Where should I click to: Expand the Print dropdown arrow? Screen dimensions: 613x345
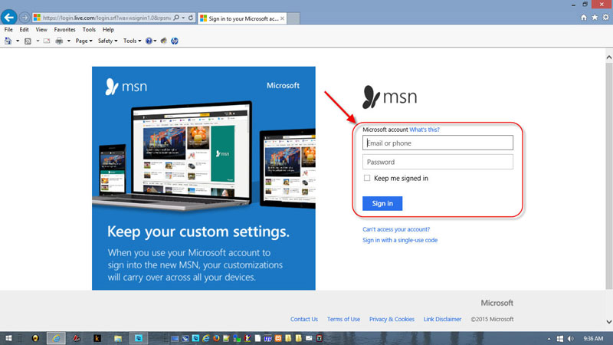(x=69, y=41)
